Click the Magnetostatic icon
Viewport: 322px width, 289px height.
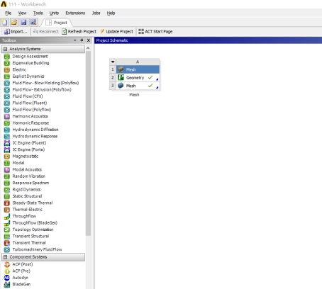[7, 157]
